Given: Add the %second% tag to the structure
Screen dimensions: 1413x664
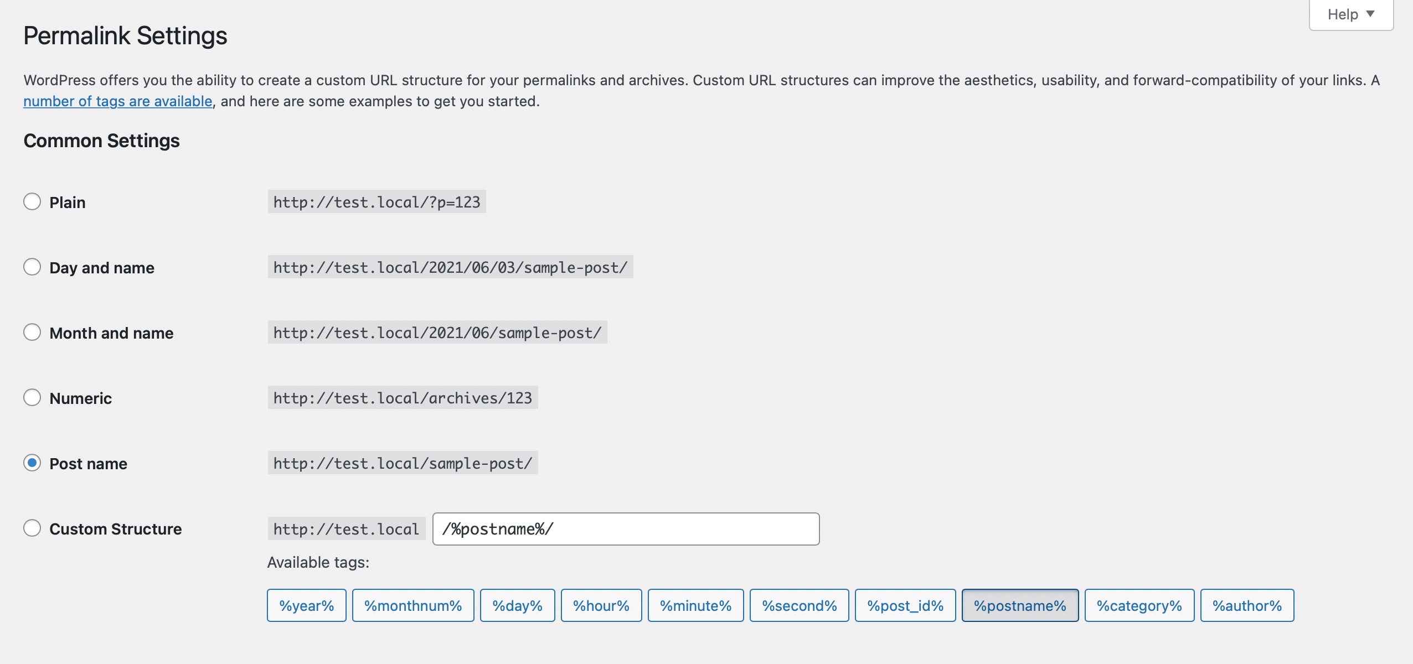Looking at the screenshot, I should 798,605.
